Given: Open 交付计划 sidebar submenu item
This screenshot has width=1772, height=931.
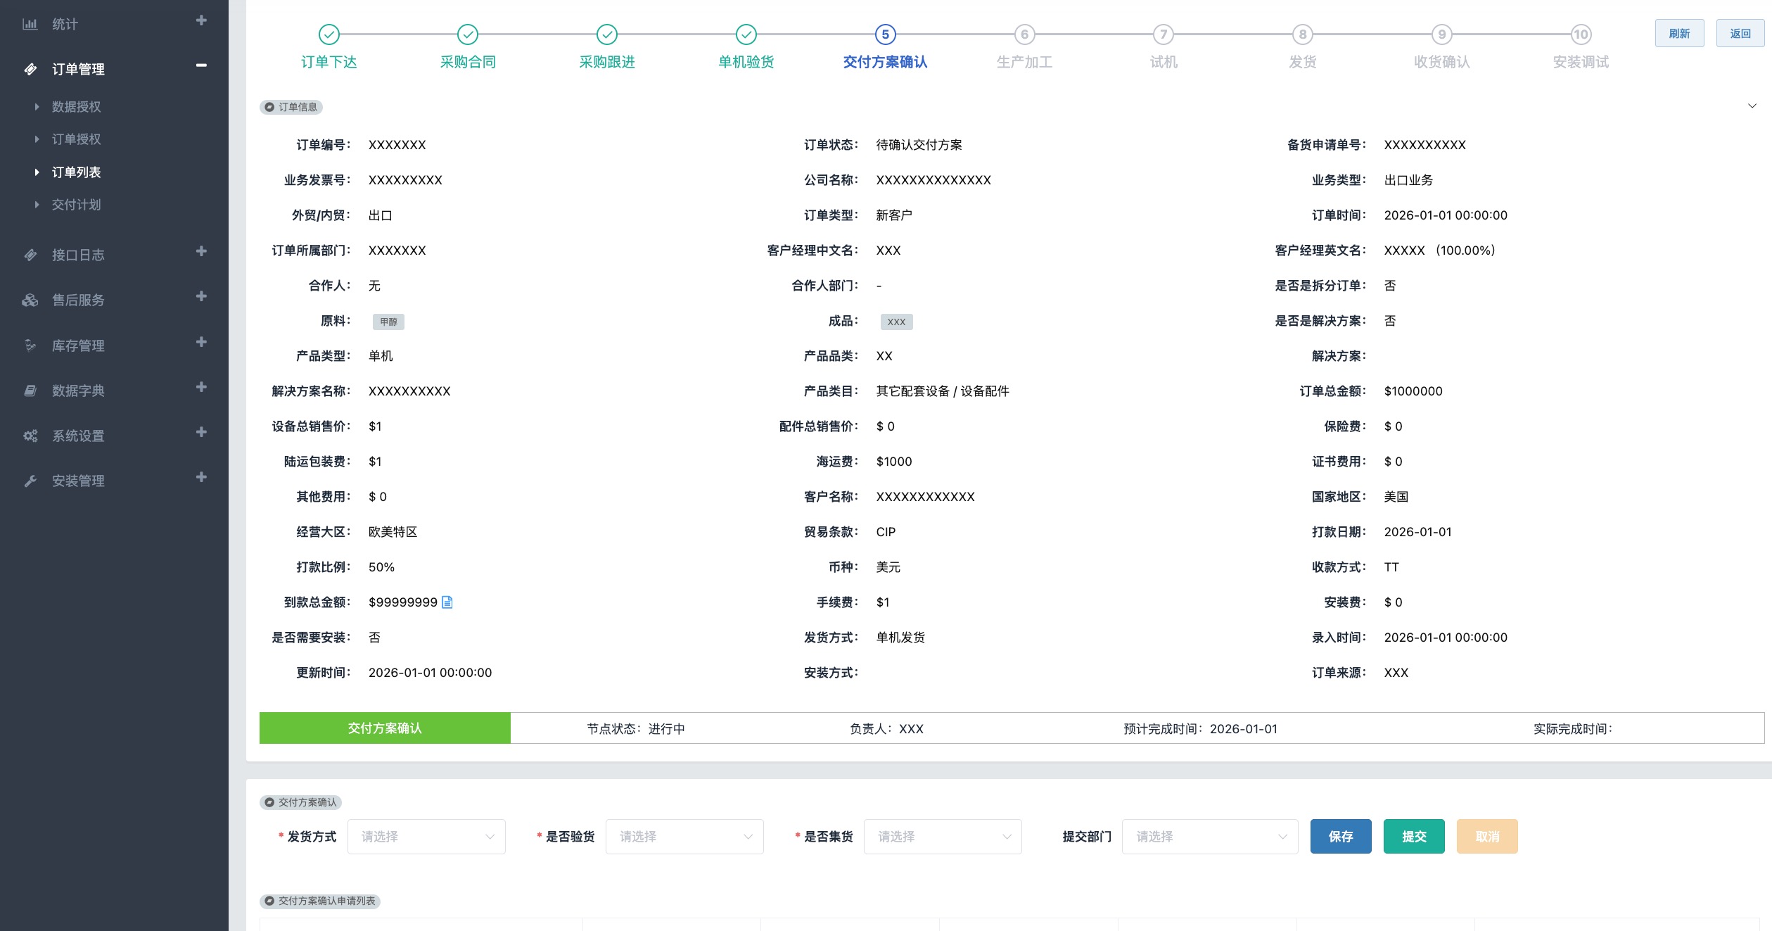Looking at the screenshot, I should pos(76,205).
